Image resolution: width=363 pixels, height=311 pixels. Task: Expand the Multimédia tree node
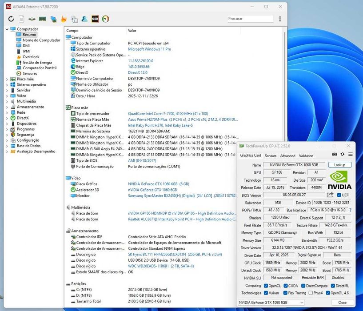(x=7, y=101)
